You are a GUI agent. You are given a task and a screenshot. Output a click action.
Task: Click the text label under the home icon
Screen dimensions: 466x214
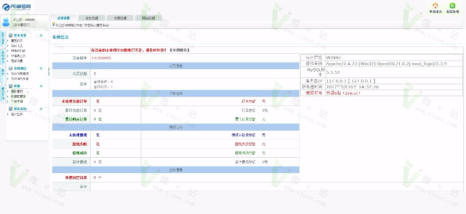tap(435, 12)
